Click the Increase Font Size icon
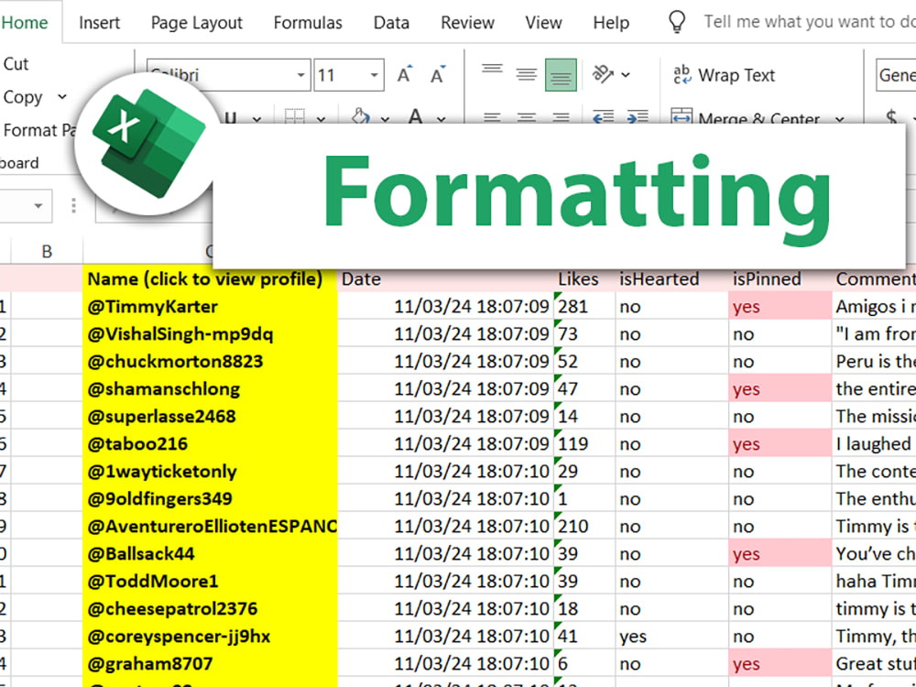The image size is (916, 687). coord(404,74)
